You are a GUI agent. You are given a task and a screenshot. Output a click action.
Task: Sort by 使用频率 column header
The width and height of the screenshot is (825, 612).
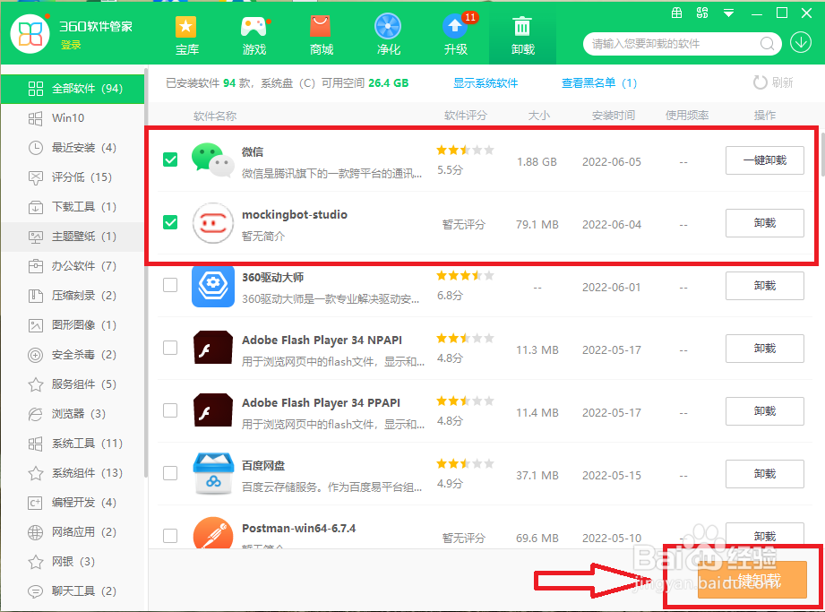pos(687,116)
